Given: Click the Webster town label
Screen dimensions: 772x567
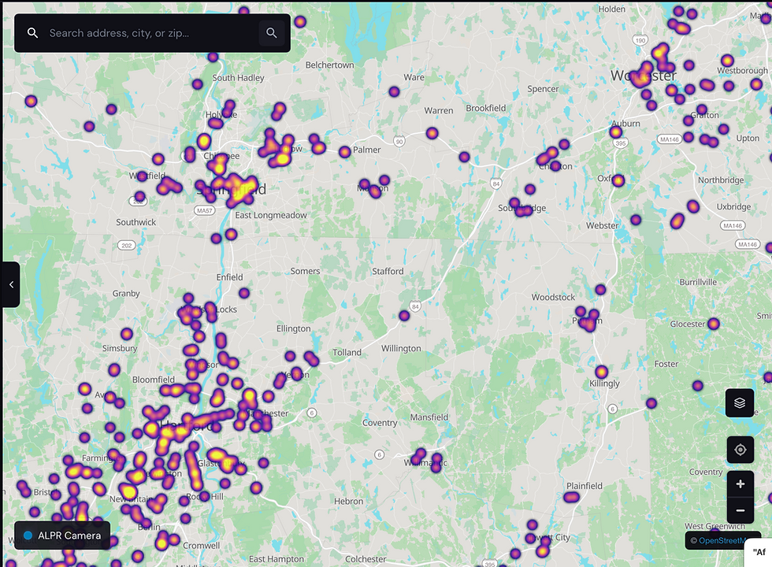Looking at the screenshot, I should tap(602, 225).
